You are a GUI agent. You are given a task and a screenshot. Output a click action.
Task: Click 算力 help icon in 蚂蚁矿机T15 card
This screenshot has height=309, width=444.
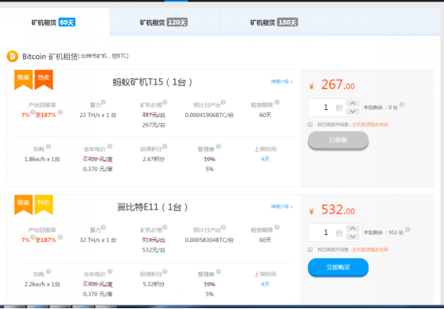click(x=103, y=103)
